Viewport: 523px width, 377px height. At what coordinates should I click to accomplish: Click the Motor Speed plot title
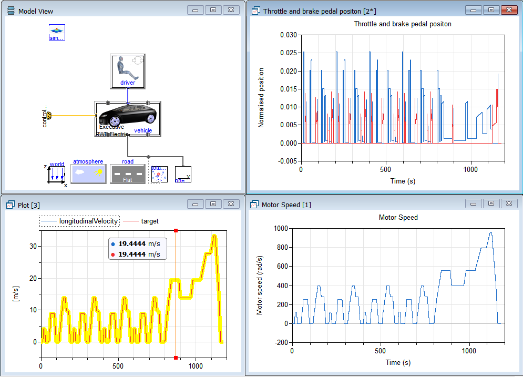tap(398, 218)
